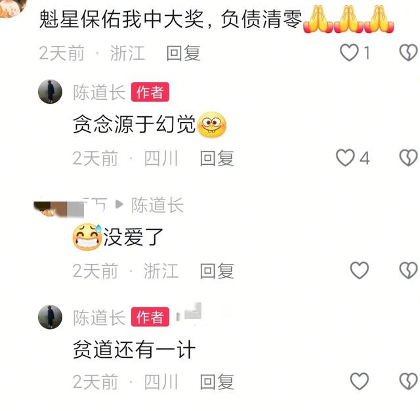The image size is (420, 411).
Task: Dislike the 魁星保佑 comment with broken heart
Action: (408, 53)
